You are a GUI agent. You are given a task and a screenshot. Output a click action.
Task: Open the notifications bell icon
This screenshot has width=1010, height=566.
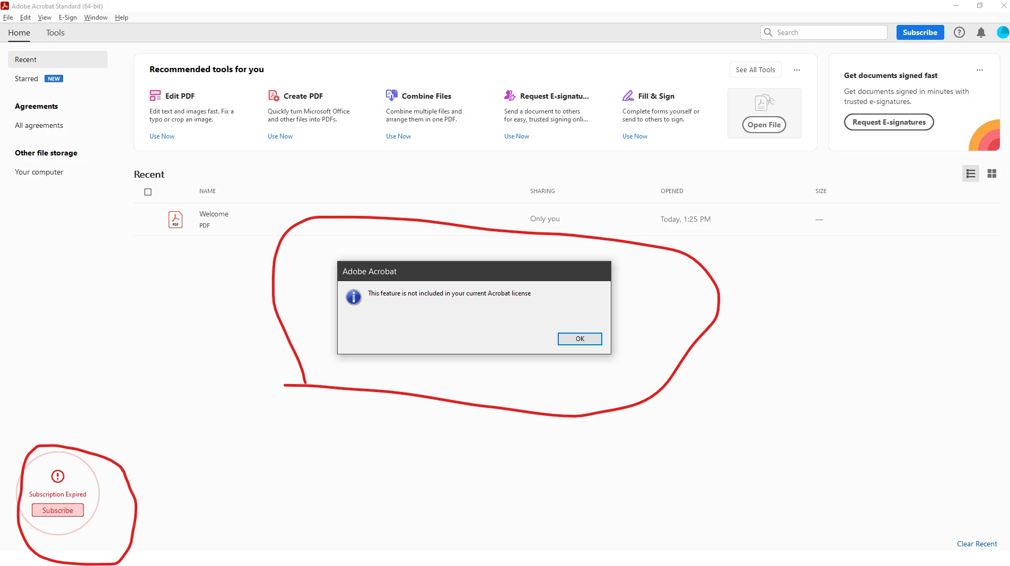[x=981, y=32]
